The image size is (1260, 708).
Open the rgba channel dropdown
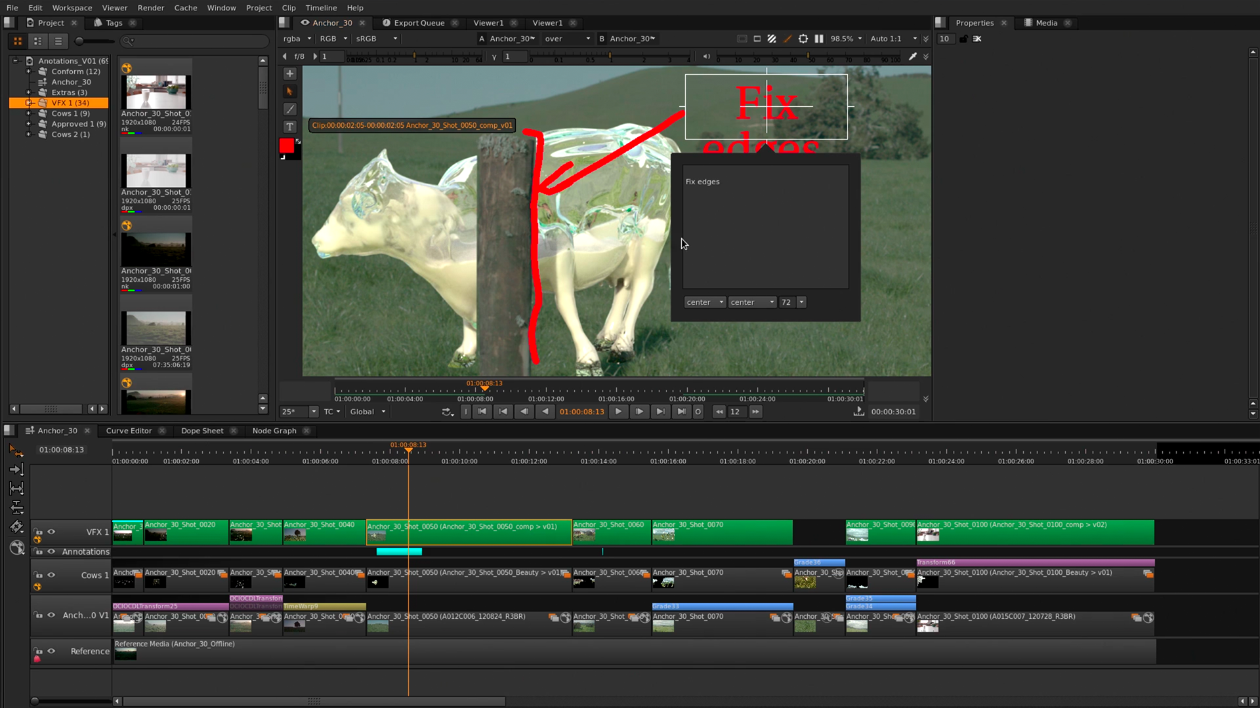[x=297, y=39]
